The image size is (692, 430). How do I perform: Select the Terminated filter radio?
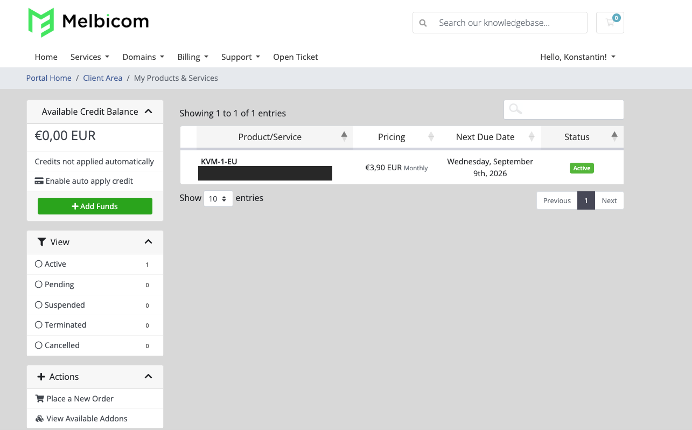click(x=39, y=325)
